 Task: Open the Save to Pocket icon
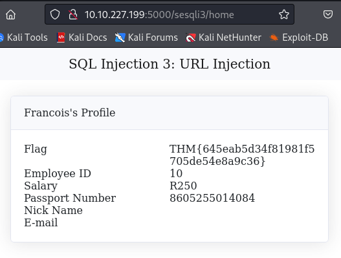(327, 15)
